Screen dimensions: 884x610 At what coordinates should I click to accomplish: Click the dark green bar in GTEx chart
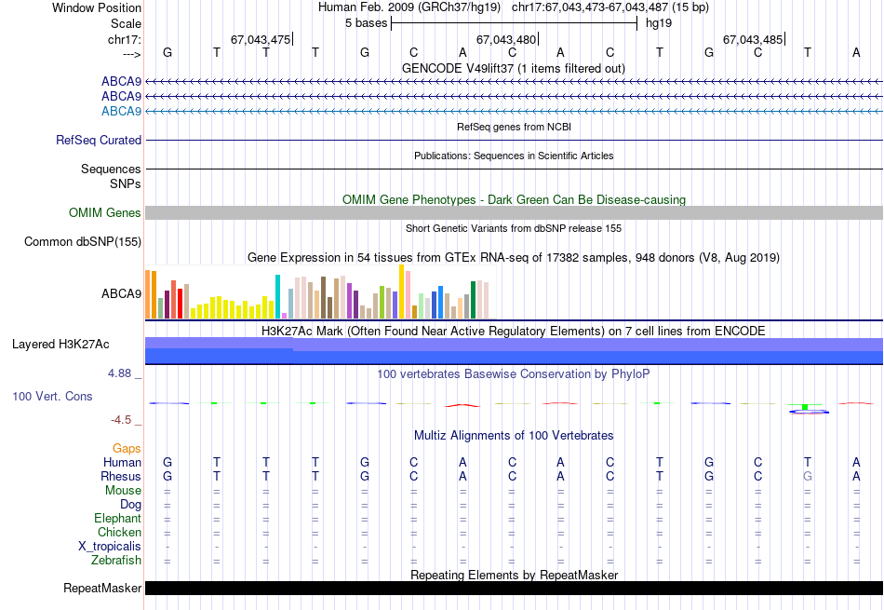pos(473,300)
